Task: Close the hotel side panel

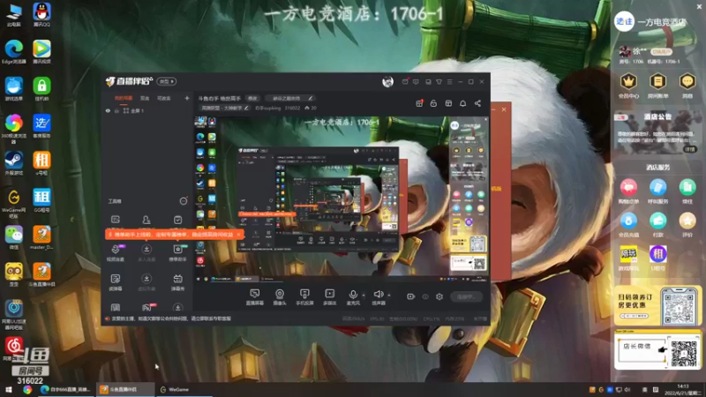Action: coord(699,6)
